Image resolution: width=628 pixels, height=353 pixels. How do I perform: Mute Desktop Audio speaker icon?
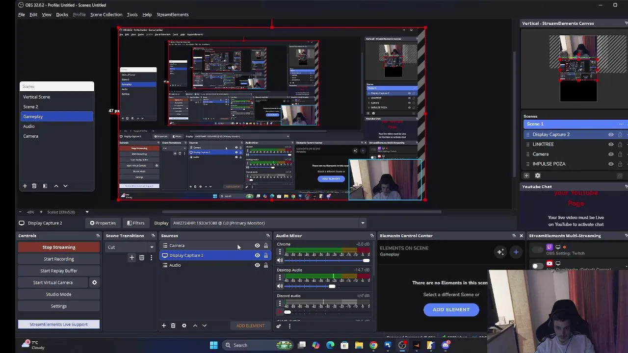coord(280,286)
